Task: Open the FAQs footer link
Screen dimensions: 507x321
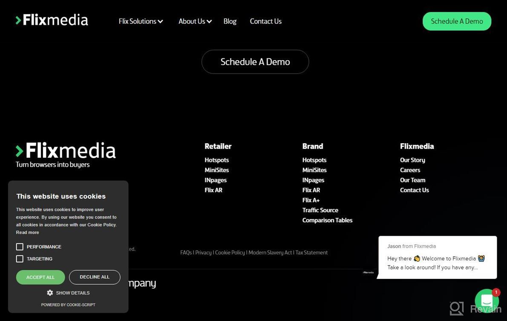Action: click(186, 253)
